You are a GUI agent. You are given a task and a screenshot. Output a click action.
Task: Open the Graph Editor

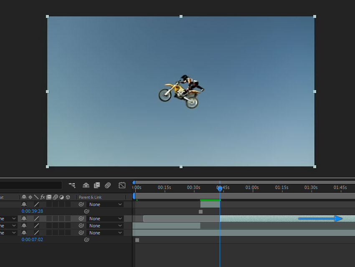pyautogui.click(x=122, y=185)
